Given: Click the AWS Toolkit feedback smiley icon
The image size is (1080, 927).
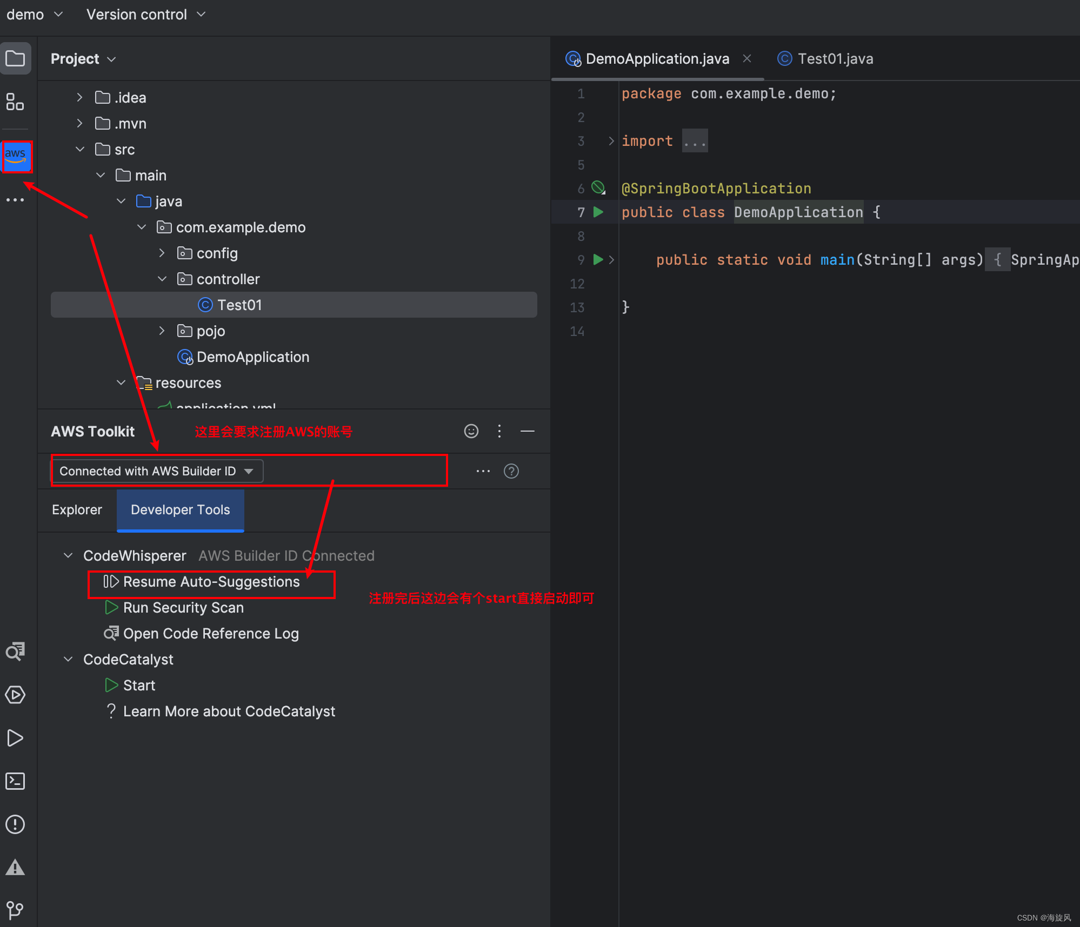Looking at the screenshot, I should (471, 431).
